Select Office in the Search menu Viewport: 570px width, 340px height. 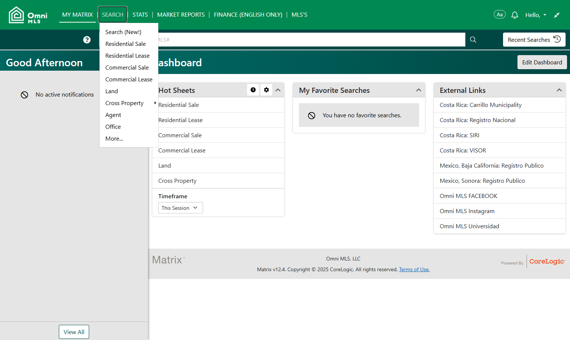[x=129, y=127]
